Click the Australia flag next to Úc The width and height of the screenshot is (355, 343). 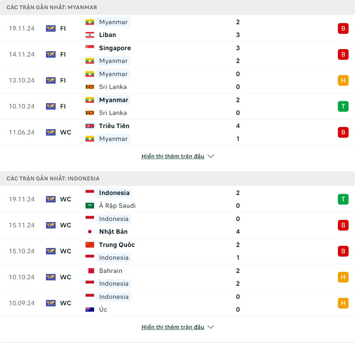(89, 310)
